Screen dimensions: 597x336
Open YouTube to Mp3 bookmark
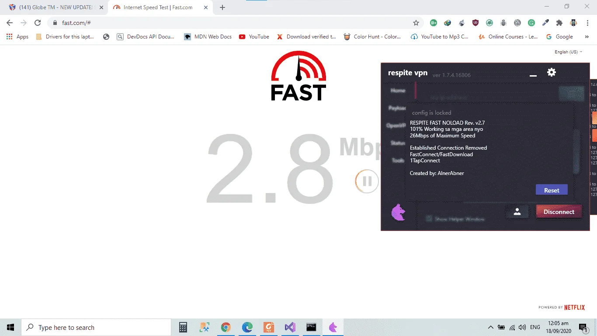(440, 37)
